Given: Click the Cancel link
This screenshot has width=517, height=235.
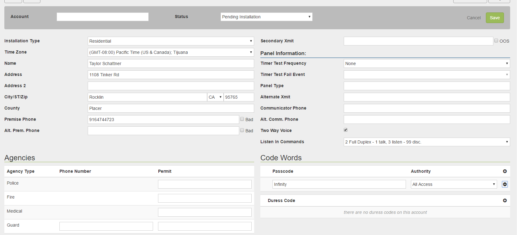Looking at the screenshot, I should pyautogui.click(x=473, y=18).
